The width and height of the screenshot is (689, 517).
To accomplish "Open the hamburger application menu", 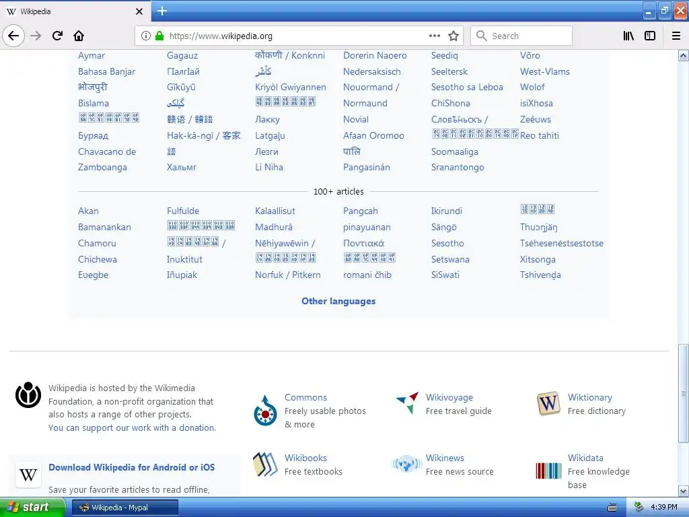I will pyautogui.click(x=676, y=36).
